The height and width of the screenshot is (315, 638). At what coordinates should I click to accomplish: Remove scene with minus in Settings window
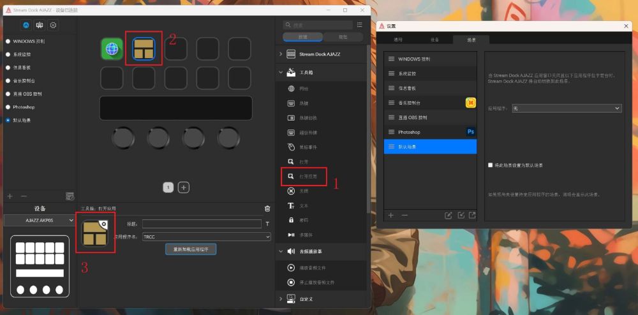(404, 216)
